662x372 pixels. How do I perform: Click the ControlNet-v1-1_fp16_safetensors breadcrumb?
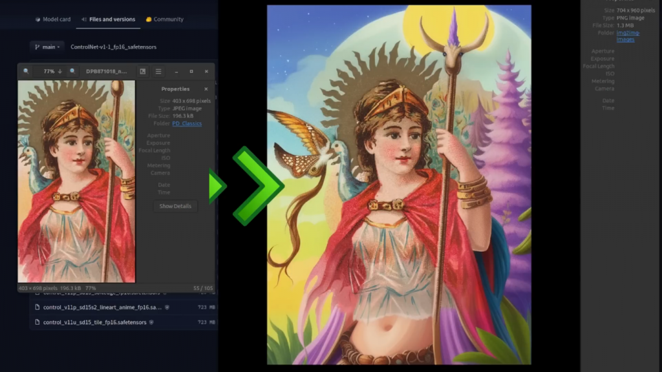click(x=113, y=46)
